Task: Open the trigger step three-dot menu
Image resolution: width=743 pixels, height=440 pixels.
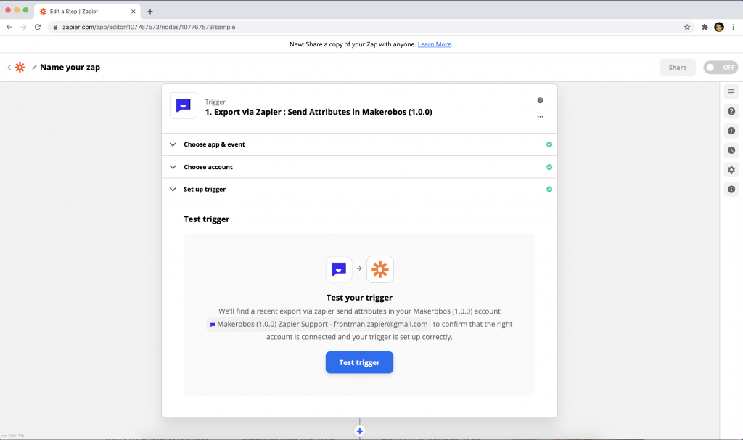Action: click(540, 117)
